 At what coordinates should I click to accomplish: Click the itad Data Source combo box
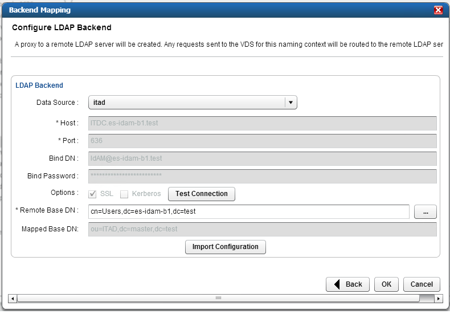coord(193,103)
